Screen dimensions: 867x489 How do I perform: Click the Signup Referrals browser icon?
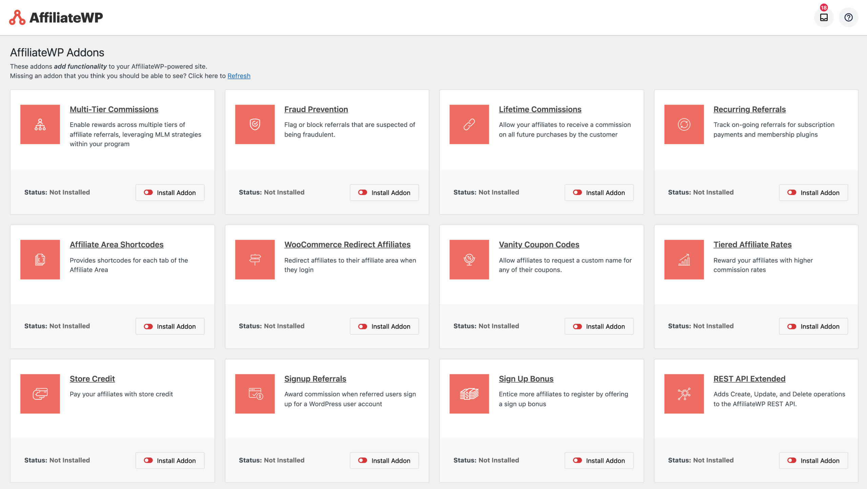click(x=255, y=394)
